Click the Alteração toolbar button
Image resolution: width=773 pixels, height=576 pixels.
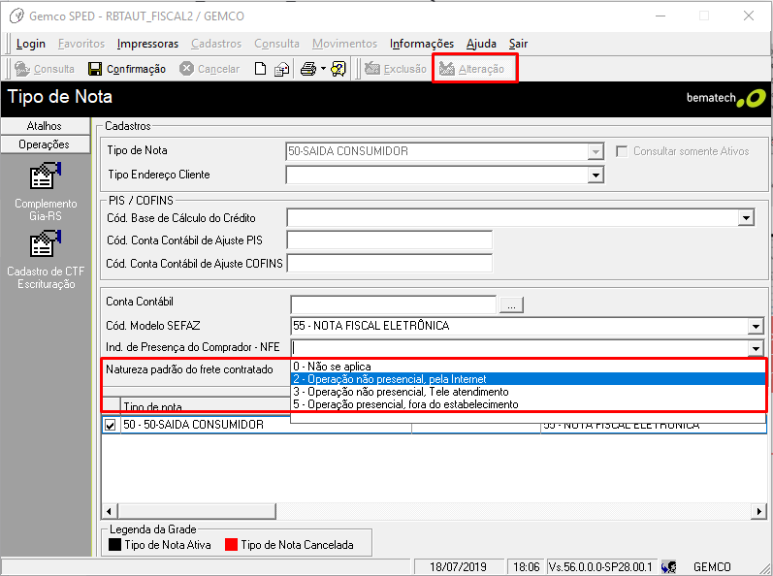pos(472,69)
